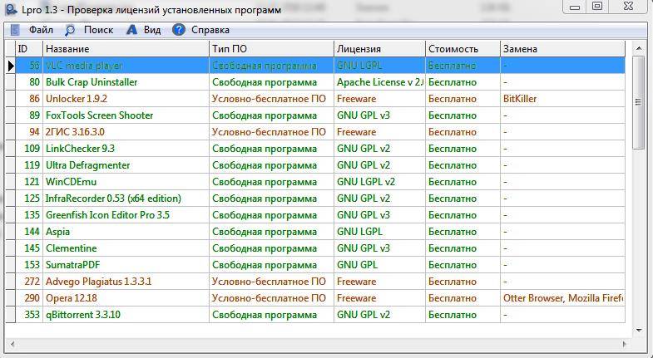Click Otter Browser replacement cell
This screenshot has width=653, height=358.
[x=562, y=298]
